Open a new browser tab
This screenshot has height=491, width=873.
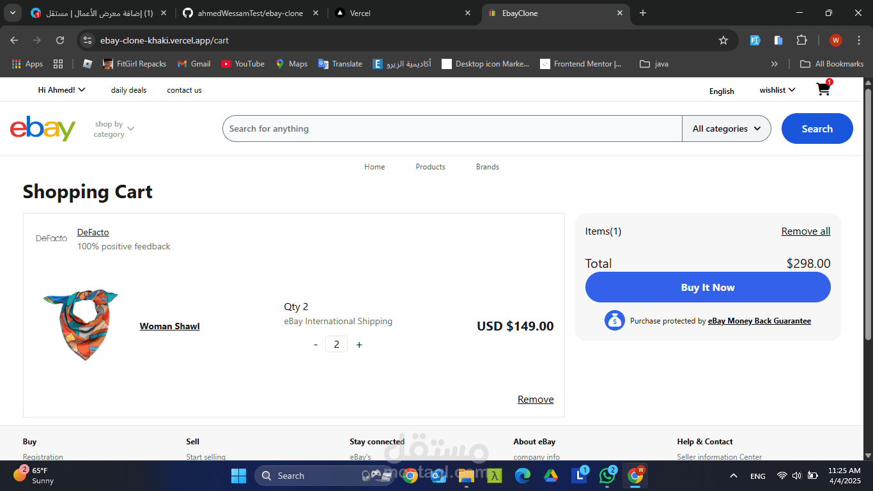click(643, 13)
